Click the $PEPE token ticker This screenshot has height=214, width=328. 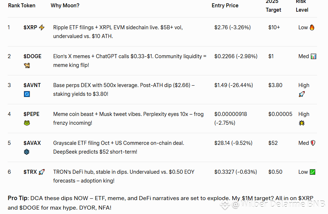click(31, 114)
